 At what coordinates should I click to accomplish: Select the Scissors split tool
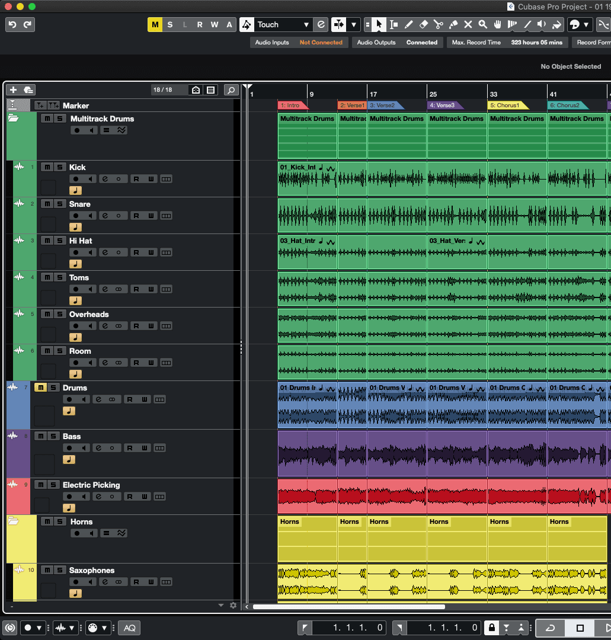click(x=438, y=24)
